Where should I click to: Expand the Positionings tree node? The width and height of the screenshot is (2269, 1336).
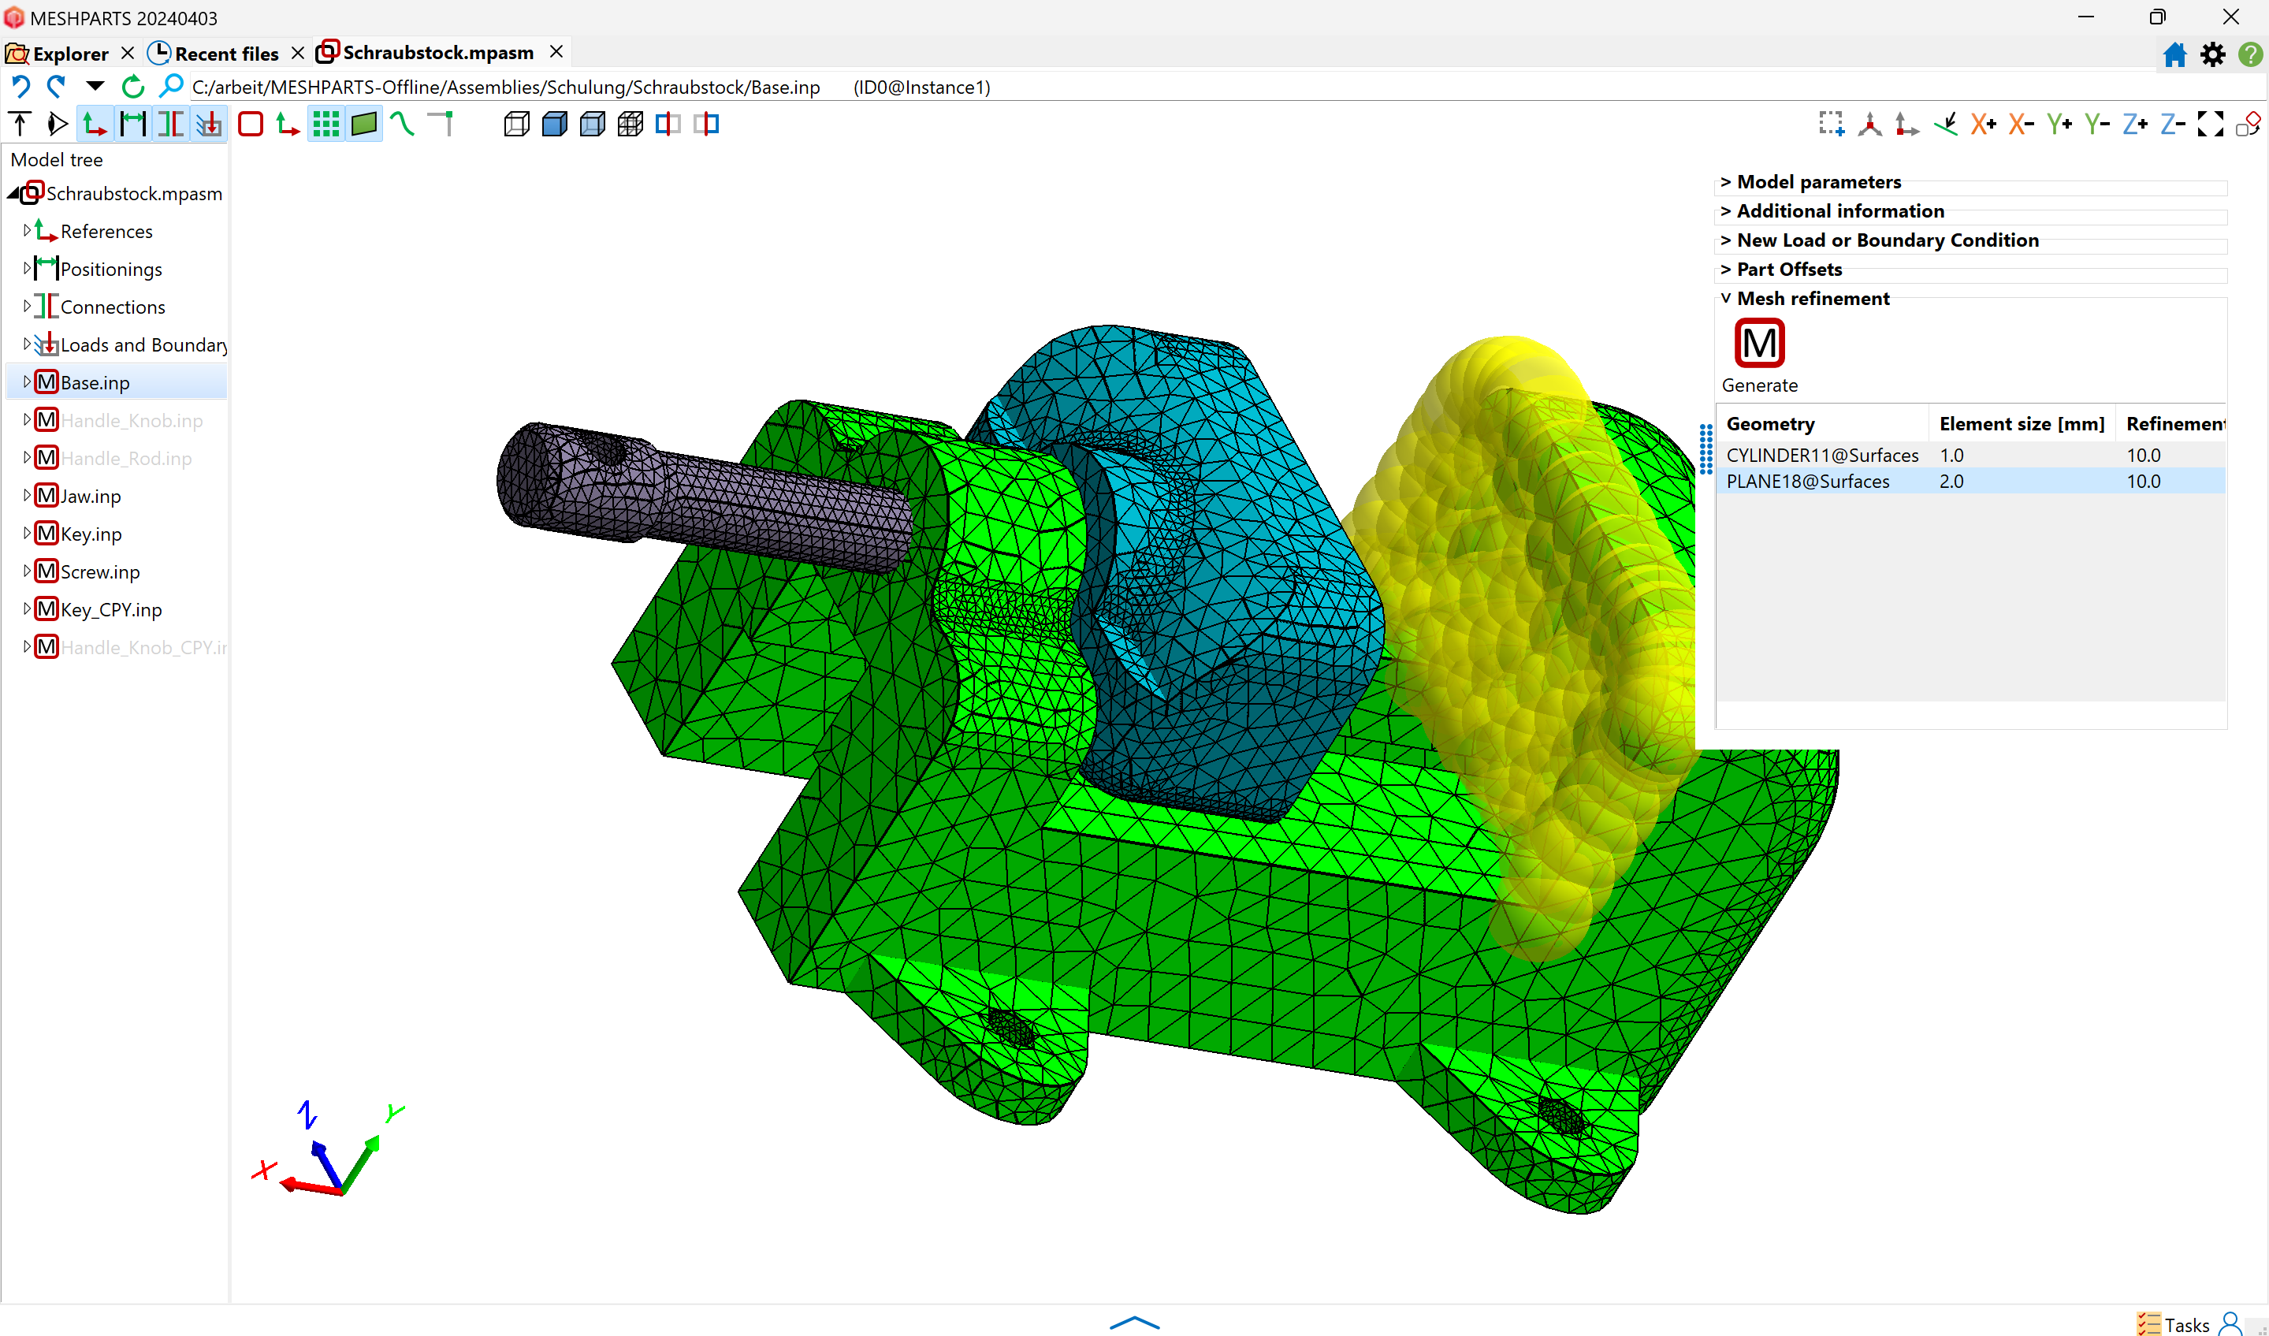click(26, 268)
